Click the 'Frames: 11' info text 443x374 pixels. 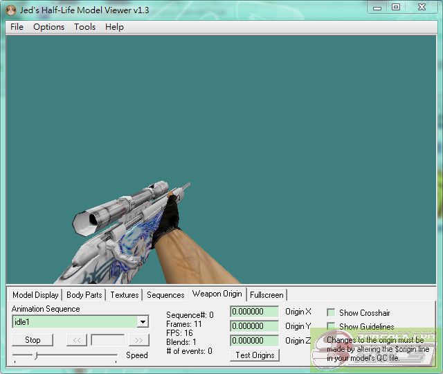[x=184, y=324]
